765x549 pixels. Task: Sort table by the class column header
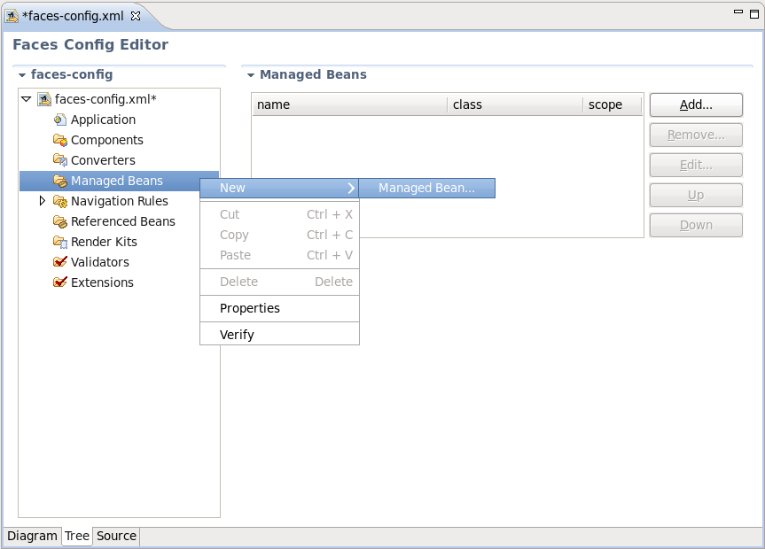pos(514,104)
